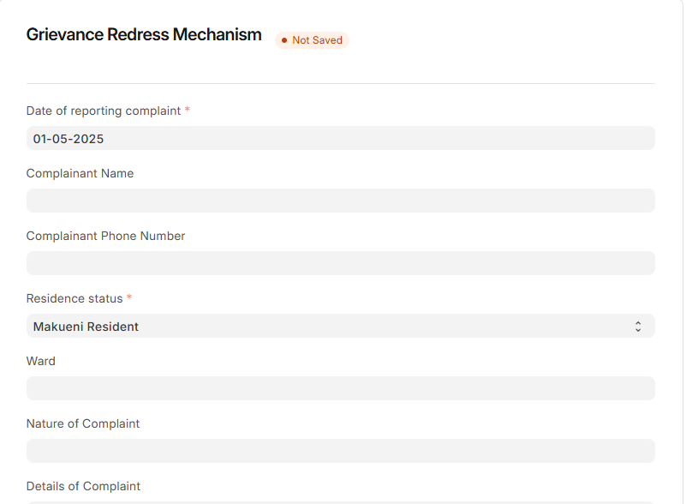
Task: Click the "Complainant Phone Number" label
Action: pos(105,236)
